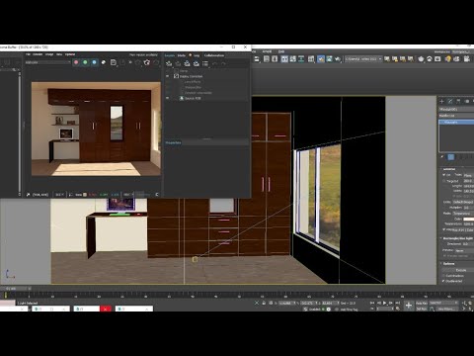Select the highlighted modifier stack entry
This screenshot has width=474, height=356.
click(456, 122)
